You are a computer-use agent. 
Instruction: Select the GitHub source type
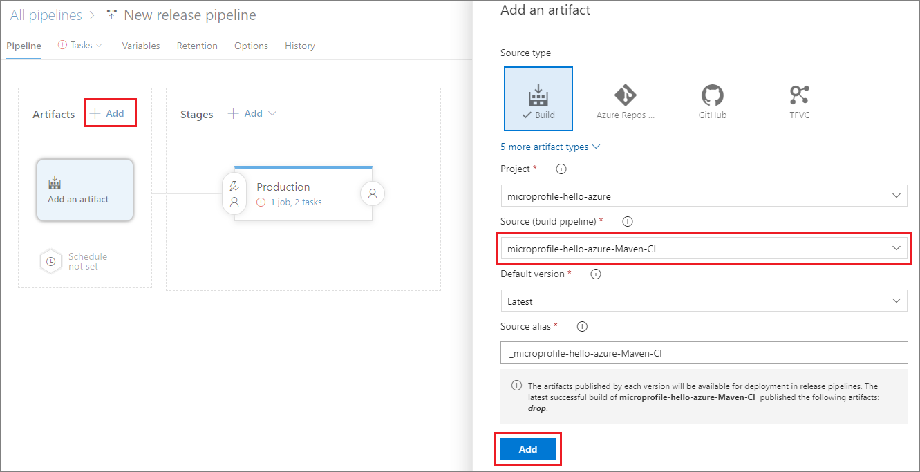tap(712, 99)
